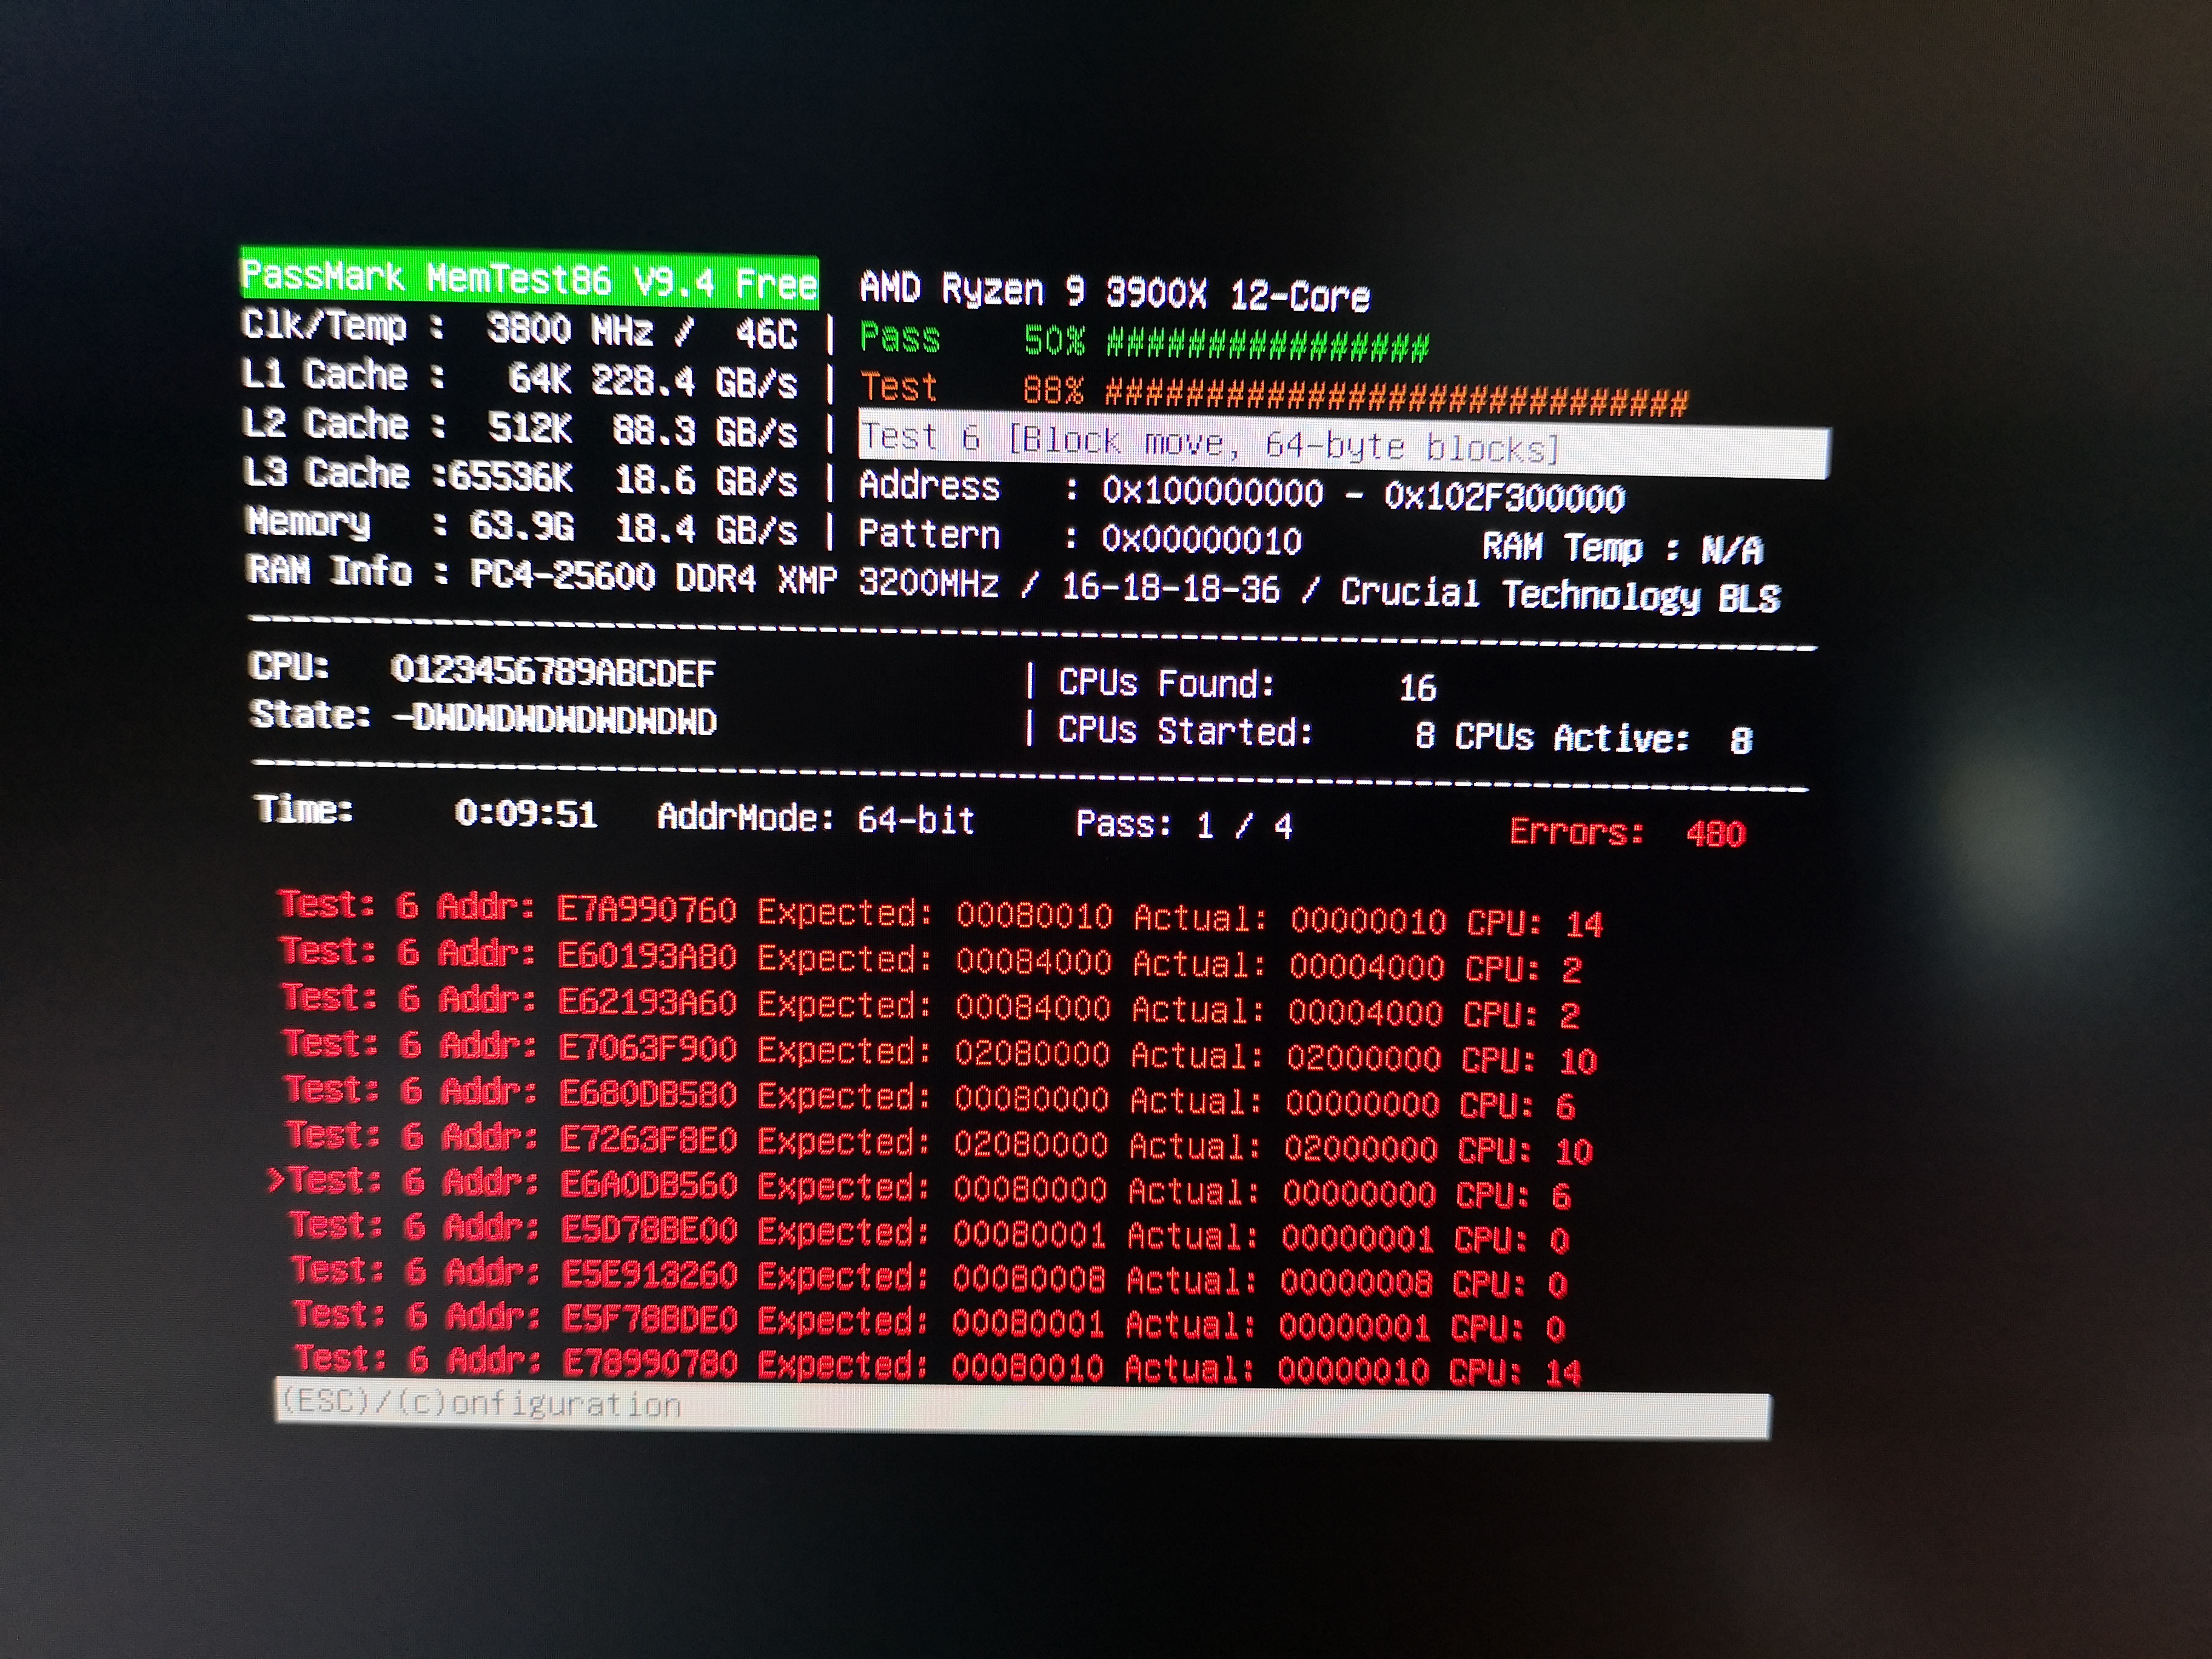Click the CPU State DWDWDW indicator string
2212x1659 pixels.
coord(555,720)
